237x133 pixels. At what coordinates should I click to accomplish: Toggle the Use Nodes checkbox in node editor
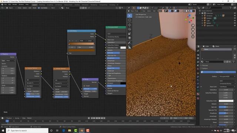pyautogui.click(x=39, y=8)
